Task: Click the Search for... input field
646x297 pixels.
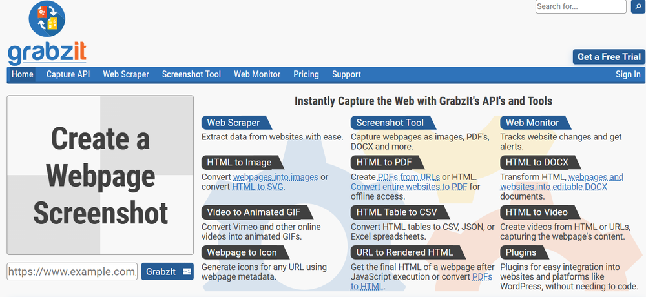Action: [581, 6]
